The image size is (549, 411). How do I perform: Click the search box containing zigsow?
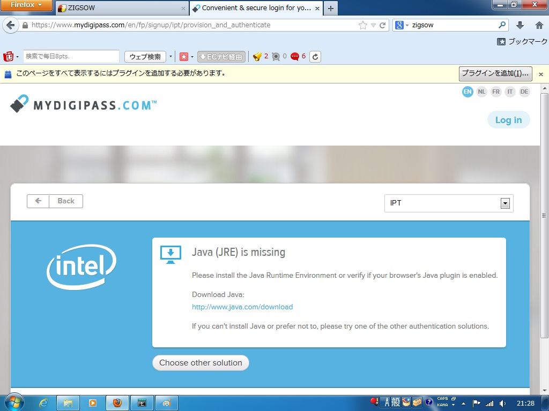tap(454, 25)
